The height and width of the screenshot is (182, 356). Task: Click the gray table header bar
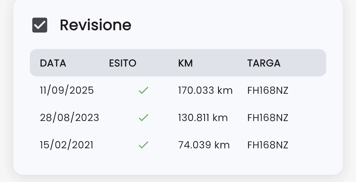(x=304, y=63)
